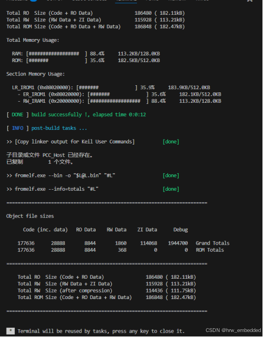Click done status of Copy linker output
The image size is (263, 337).
pyautogui.click(x=171, y=142)
